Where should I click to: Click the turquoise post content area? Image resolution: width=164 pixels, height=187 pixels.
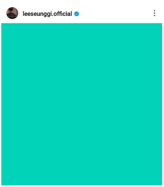[82, 104]
